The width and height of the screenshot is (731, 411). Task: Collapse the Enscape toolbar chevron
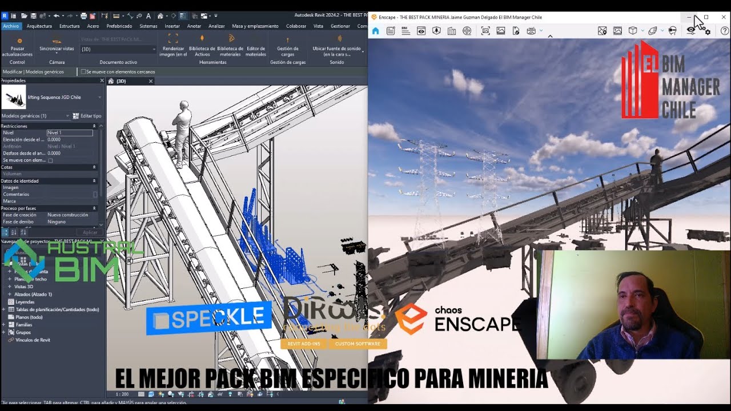tap(550, 37)
